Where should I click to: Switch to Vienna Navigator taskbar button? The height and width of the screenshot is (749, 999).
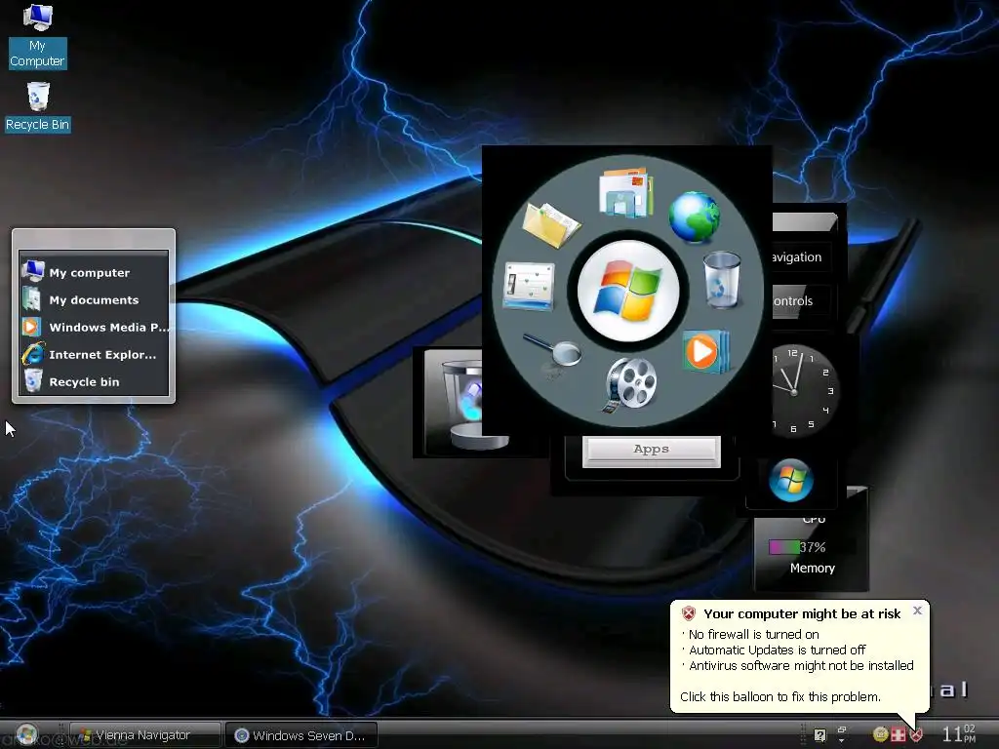coord(145,735)
